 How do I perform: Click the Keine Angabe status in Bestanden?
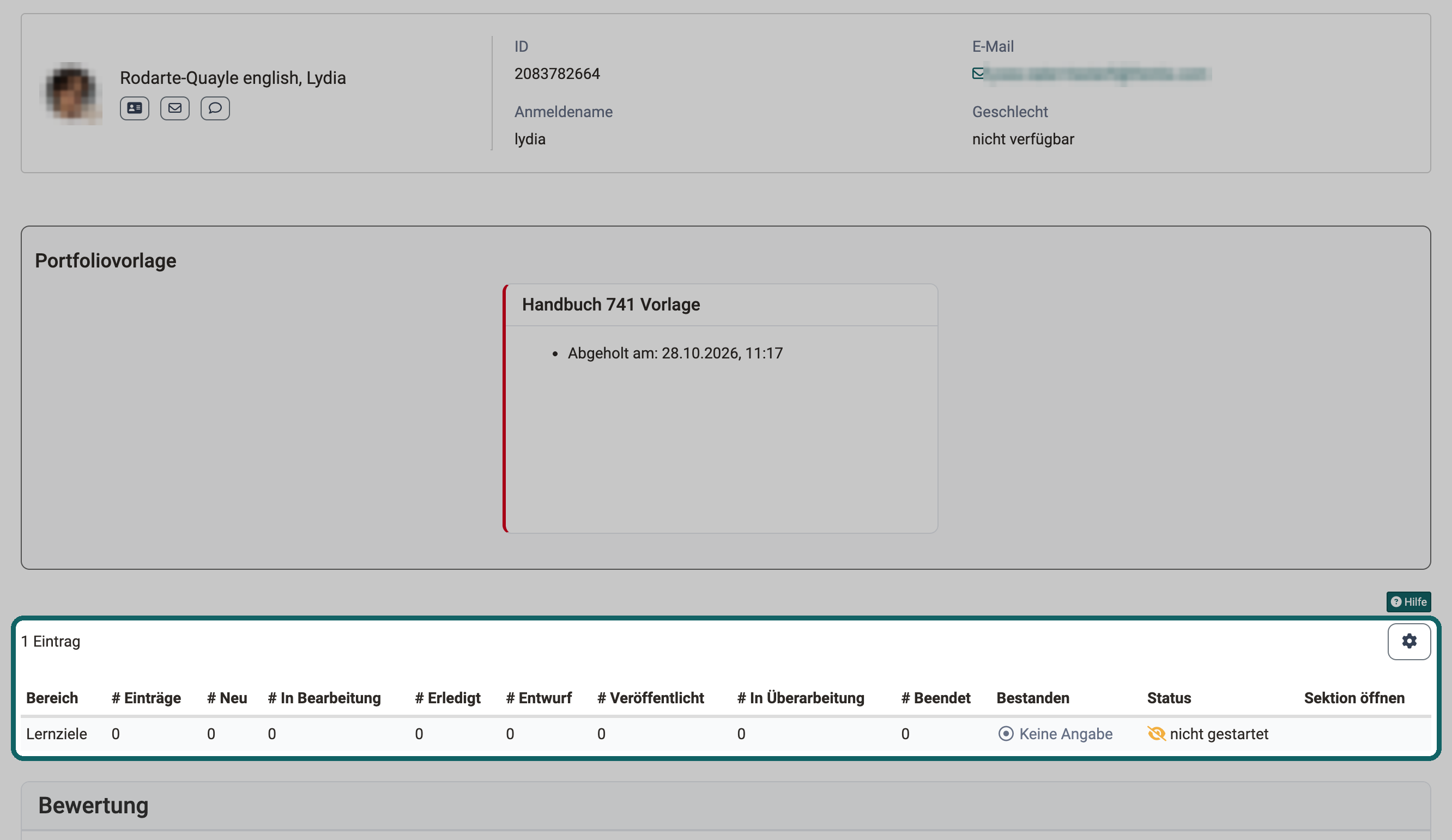tap(1066, 733)
